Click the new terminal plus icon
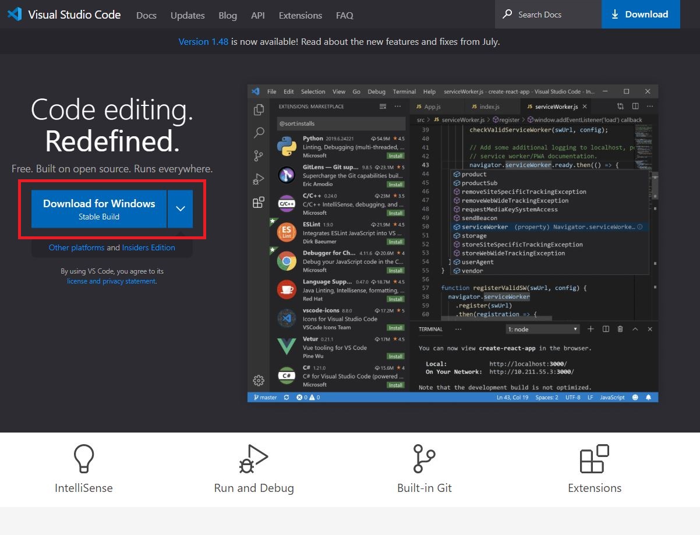 pos(591,329)
